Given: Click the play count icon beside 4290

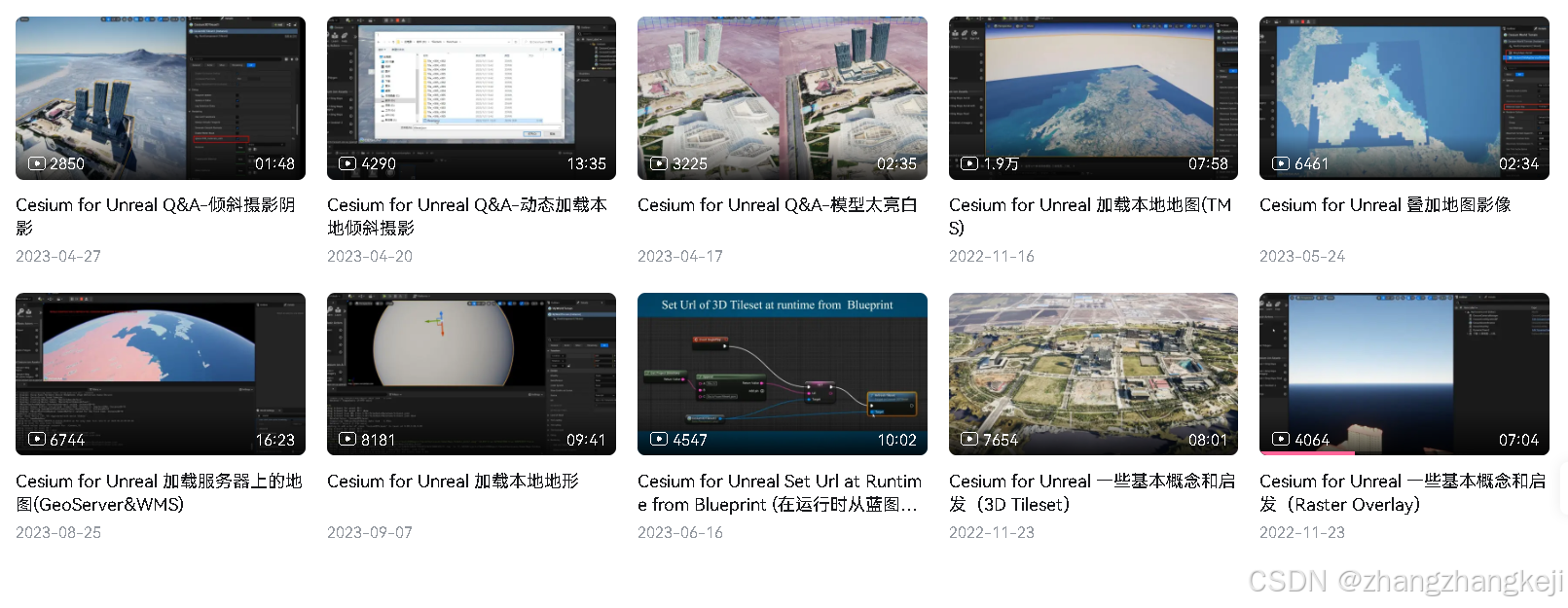Looking at the screenshot, I should click(347, 163).
